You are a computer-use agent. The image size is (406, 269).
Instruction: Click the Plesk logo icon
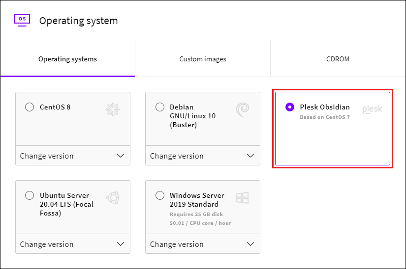(372, 109)
